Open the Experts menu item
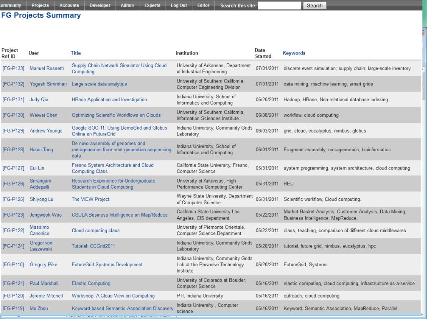The width and height of the screenshot is (427, 320). [x=152, y=5]
